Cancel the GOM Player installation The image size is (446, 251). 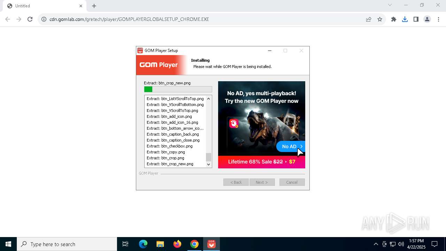(x=292, y=182)
